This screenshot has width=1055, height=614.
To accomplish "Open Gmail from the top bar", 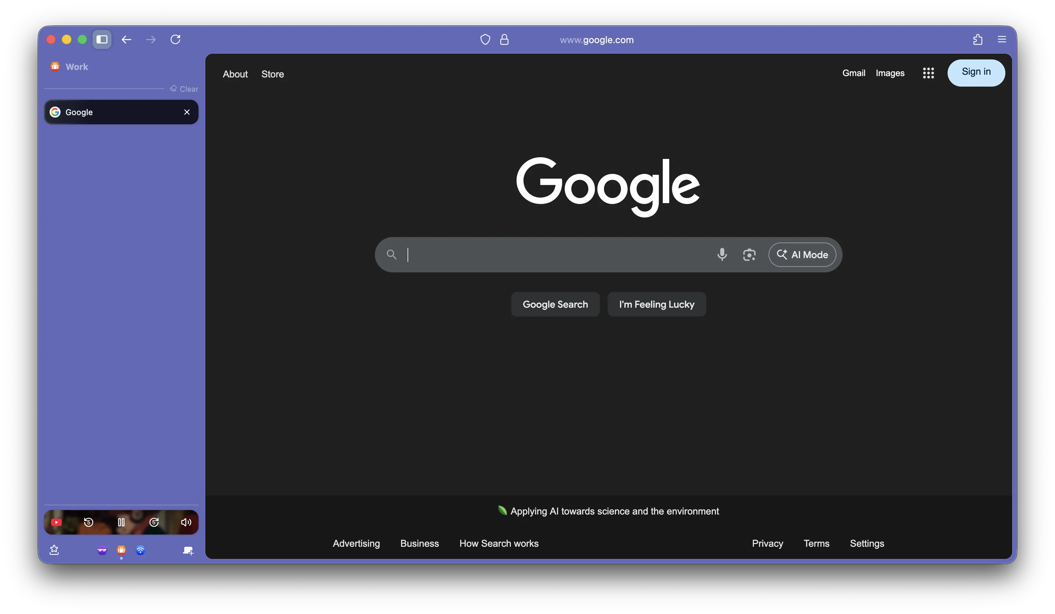I will (854, 73).
